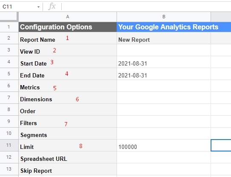Select row 9 header

tap(9, 121)
